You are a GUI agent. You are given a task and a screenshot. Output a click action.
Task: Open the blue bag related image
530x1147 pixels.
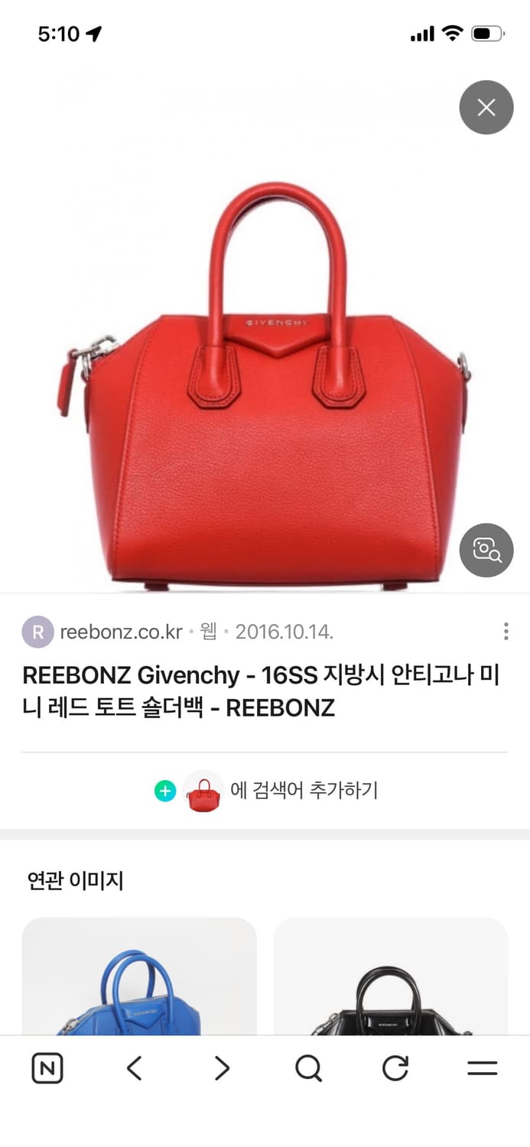coord(139,976)
